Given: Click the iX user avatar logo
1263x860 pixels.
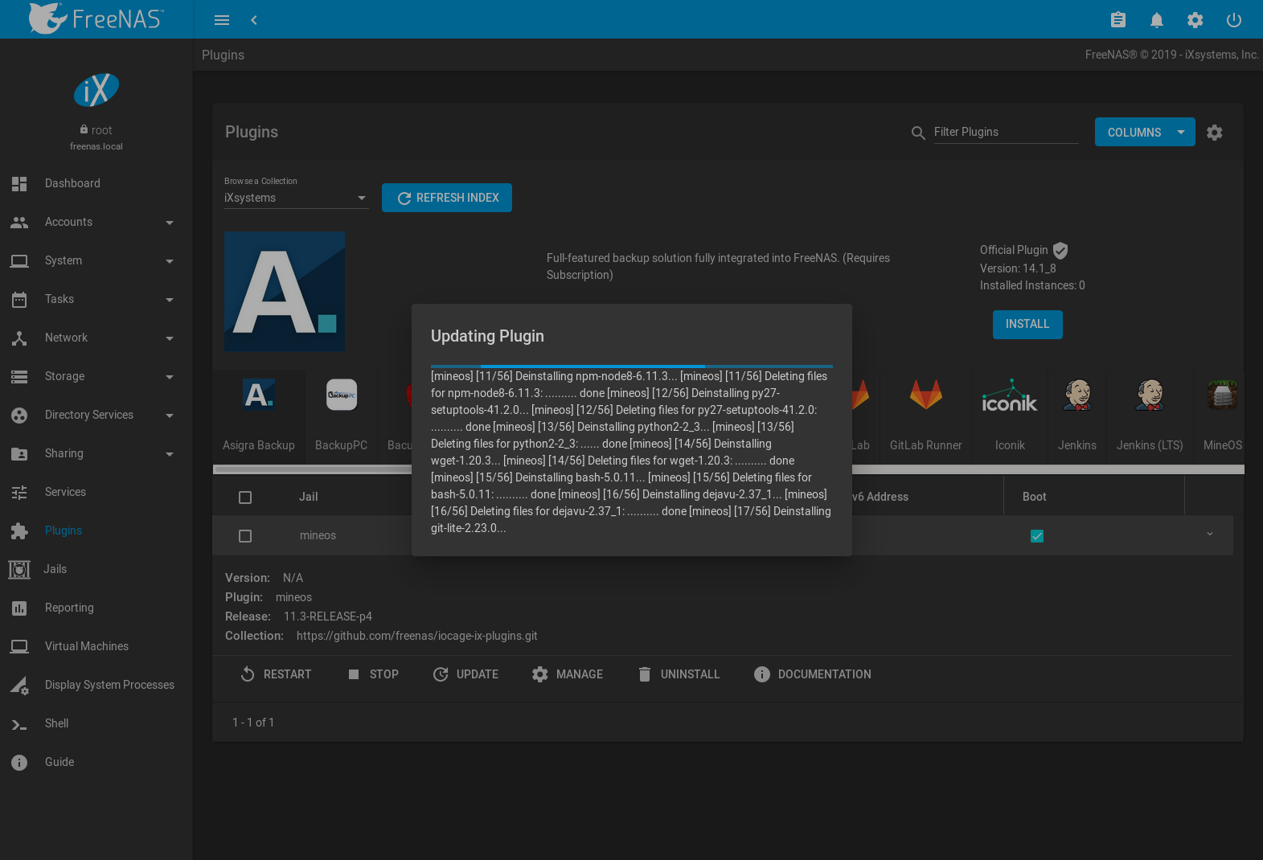Looking at the screenshot, I should click(x=96, y=90).
